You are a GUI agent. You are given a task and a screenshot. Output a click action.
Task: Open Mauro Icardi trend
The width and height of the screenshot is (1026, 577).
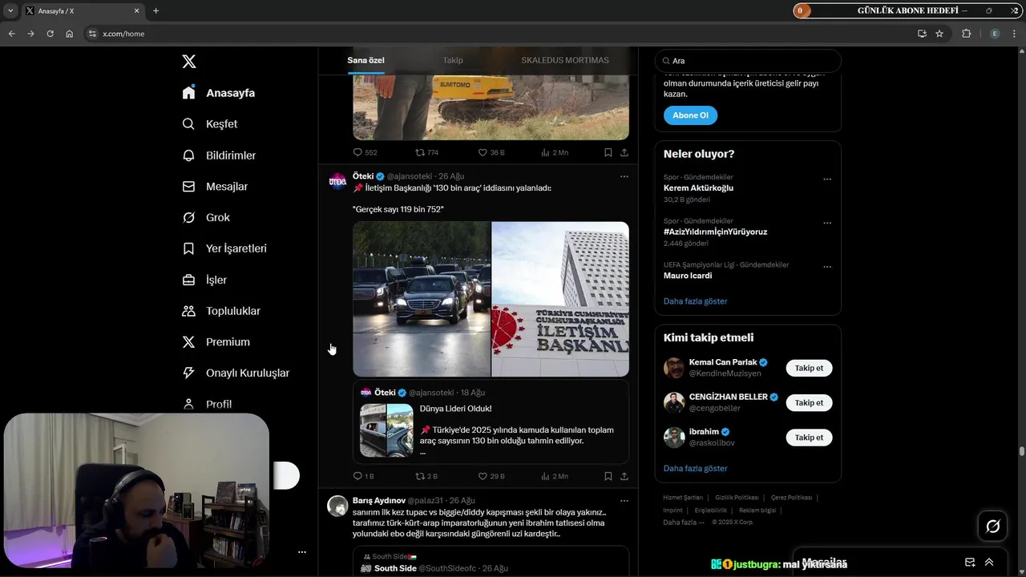point(688,276)
